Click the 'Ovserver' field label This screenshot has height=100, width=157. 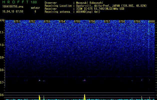[x=51, y=3]
